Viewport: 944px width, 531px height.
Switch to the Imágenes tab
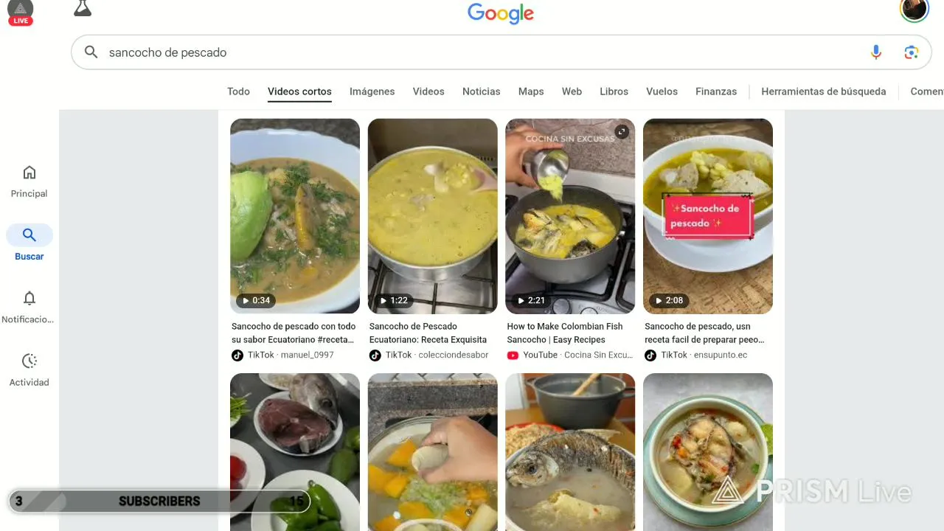tap(372, 91)
